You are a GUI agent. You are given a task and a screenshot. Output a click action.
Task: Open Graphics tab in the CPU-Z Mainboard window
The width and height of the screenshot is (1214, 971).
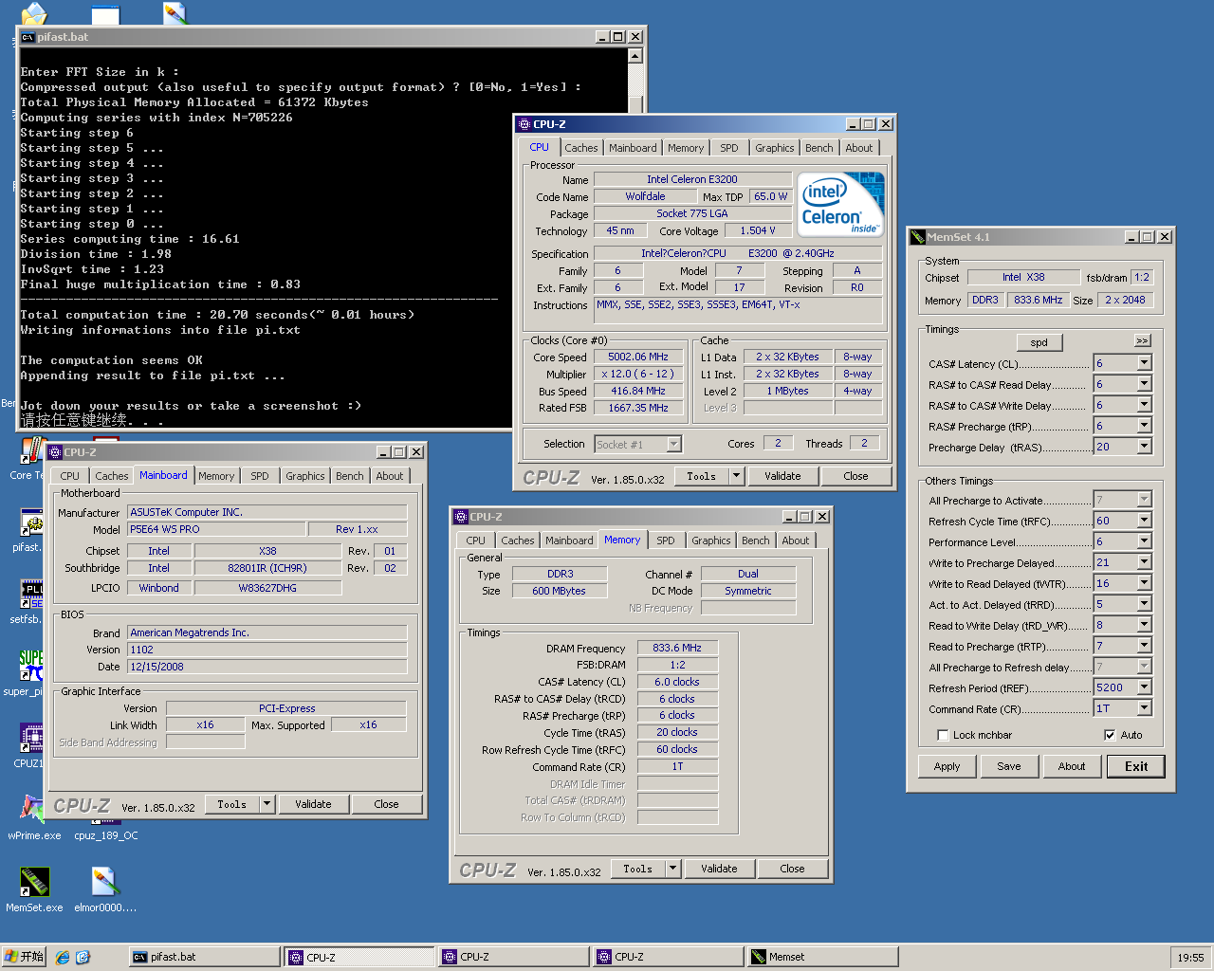click(304, 476)
